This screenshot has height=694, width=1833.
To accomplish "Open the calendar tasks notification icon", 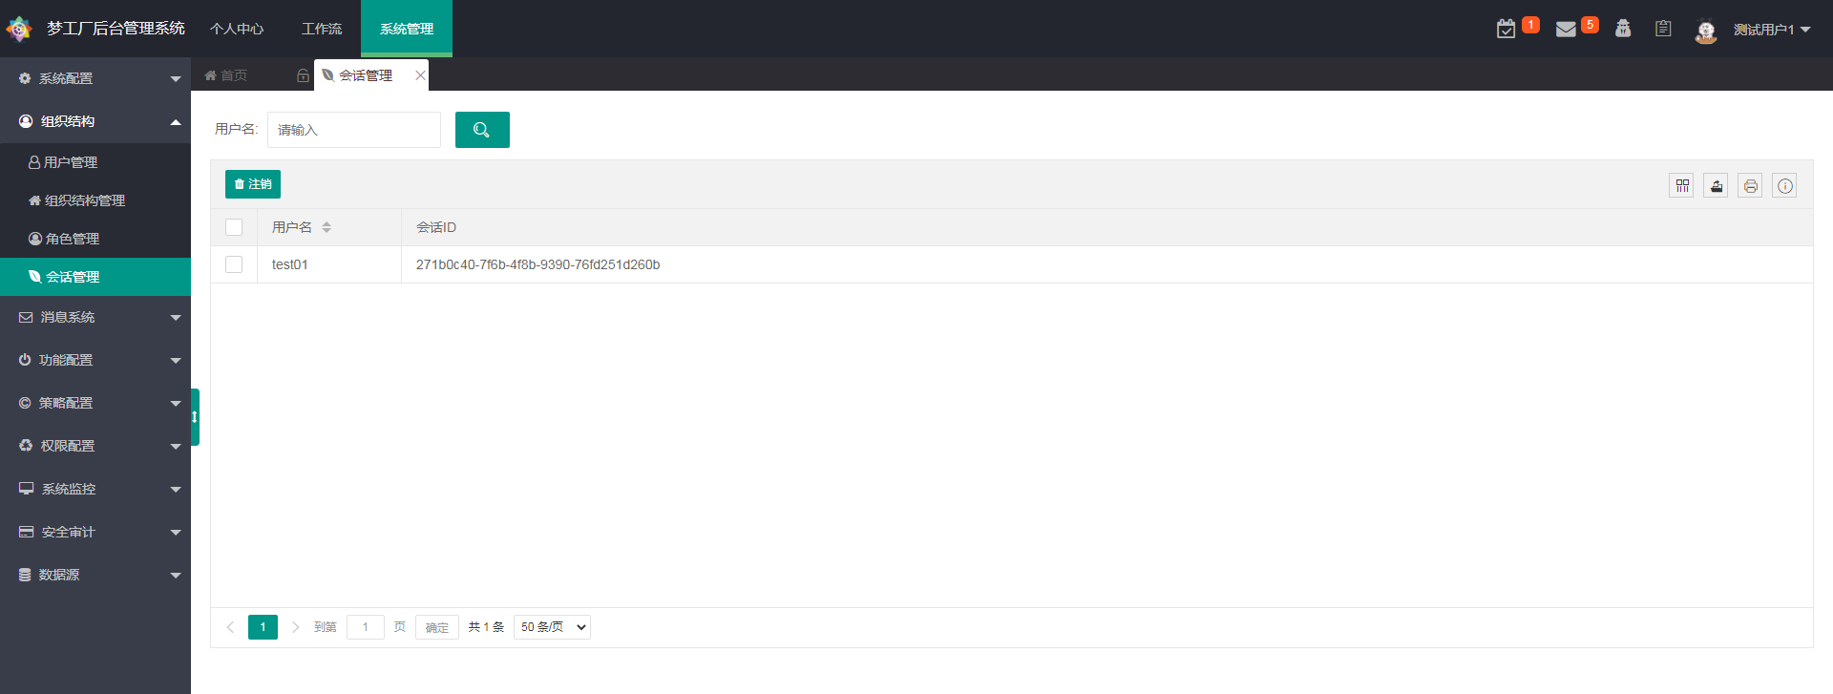I will click(1506, 30).
